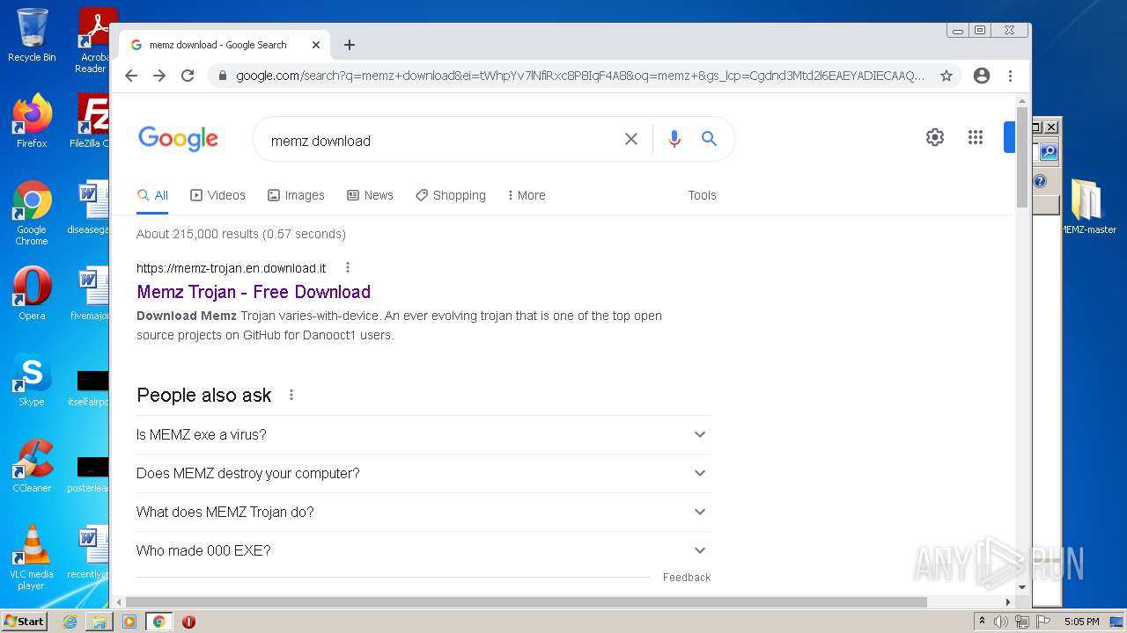Expand 'Is MEMZ exe a virus?'
1127x633 pixels.
click(x=424, y=434)
